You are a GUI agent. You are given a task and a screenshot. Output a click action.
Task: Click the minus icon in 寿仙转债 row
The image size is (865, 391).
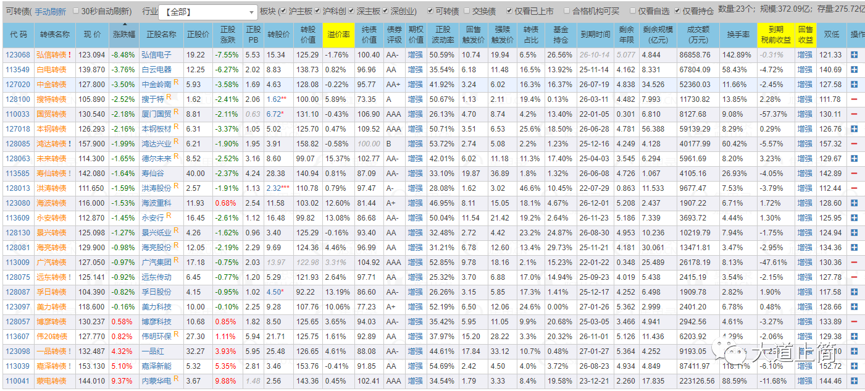tap(854, 174)
